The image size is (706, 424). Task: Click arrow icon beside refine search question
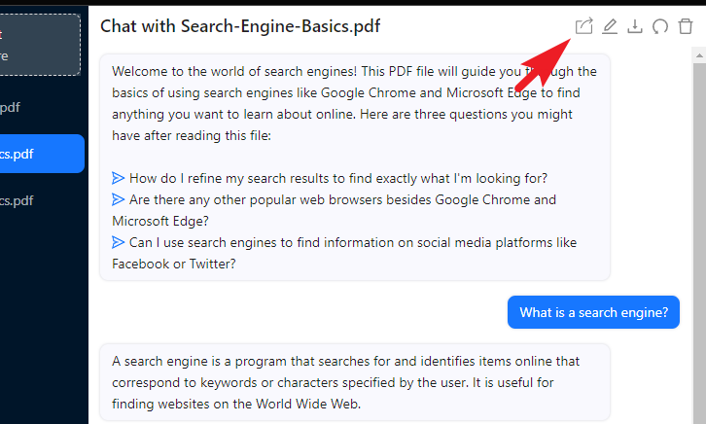click(118, 178)
